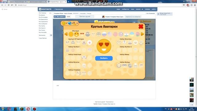Select the gray ninja mask avatar

87,34
